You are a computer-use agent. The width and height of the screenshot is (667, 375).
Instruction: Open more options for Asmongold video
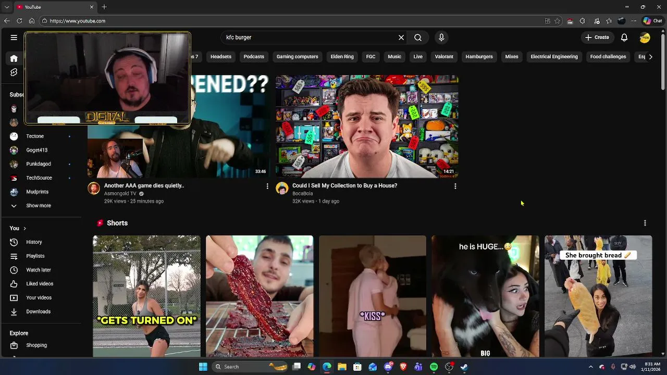267,186
